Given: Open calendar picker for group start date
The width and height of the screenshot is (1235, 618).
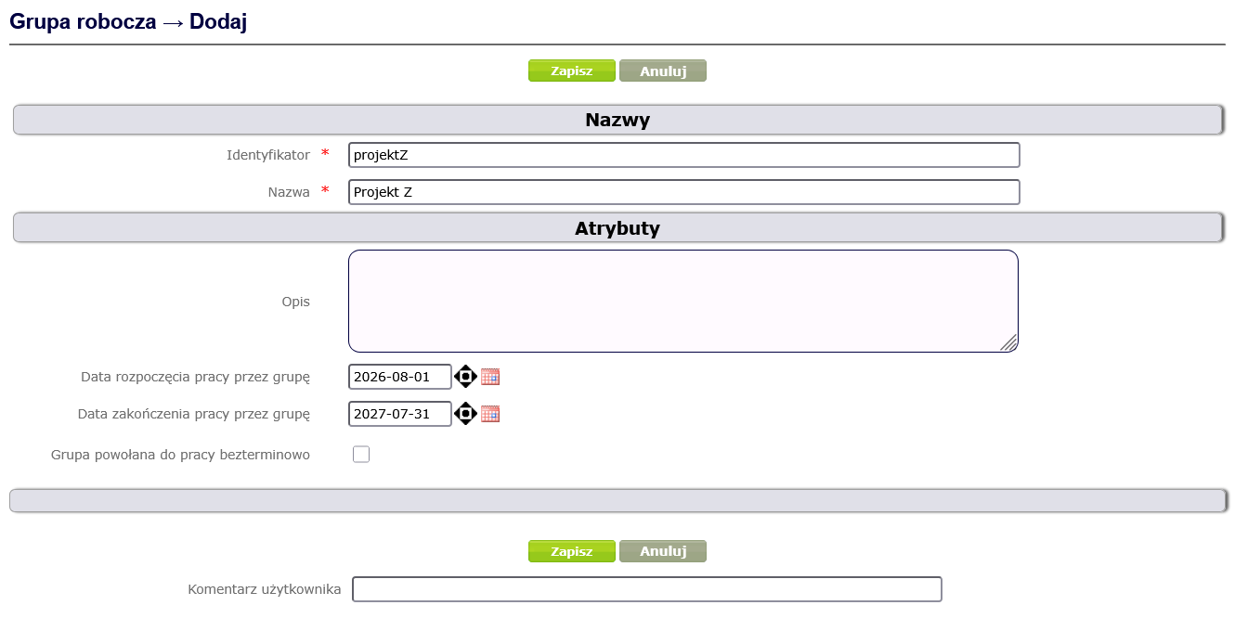Looking at the screenshot, I should (x=490, y=377).
